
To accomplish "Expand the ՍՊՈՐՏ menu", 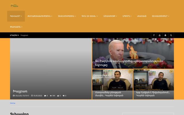I will 127,16.
